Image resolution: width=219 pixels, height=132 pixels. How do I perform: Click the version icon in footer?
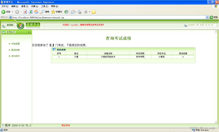click(3, 125)
